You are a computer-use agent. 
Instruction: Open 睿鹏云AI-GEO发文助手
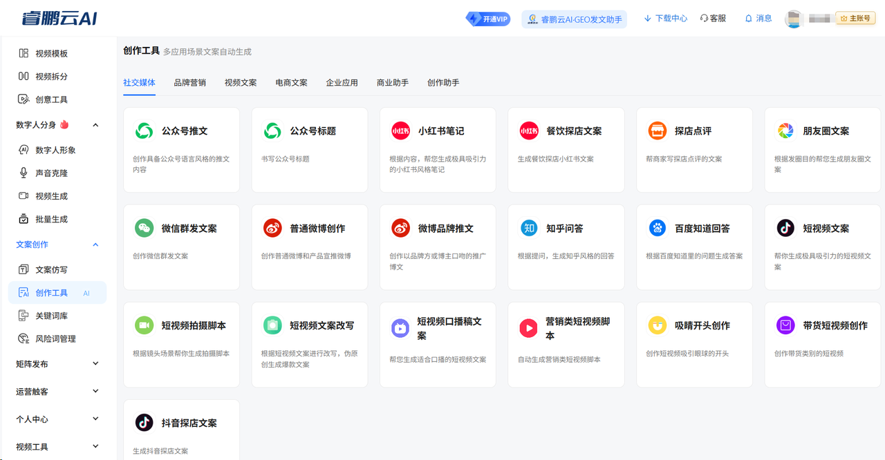[574, 19]
